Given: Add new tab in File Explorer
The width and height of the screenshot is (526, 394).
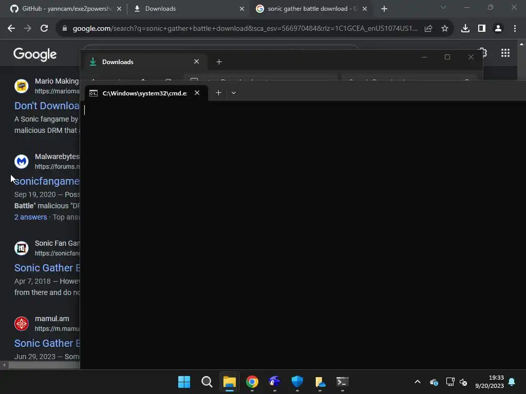Looking at the screenshot, I should (219, 62).
